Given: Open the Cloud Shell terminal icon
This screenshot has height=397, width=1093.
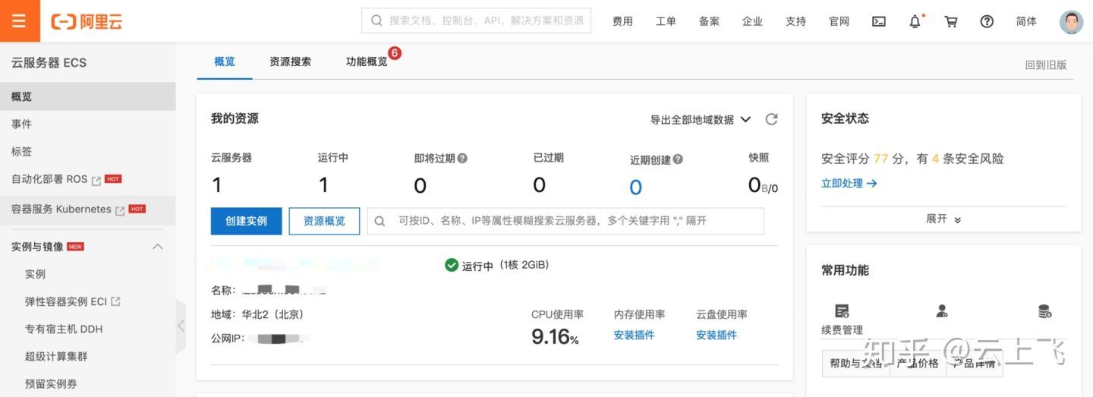Looking at the screenshot, I should pos(879,21).
